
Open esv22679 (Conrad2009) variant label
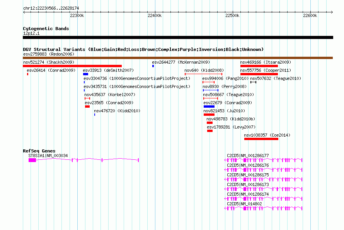[228, 103]
